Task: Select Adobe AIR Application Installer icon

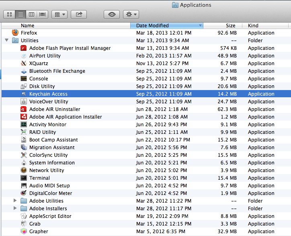Action: pyautogui.click(x=24, y=117)
